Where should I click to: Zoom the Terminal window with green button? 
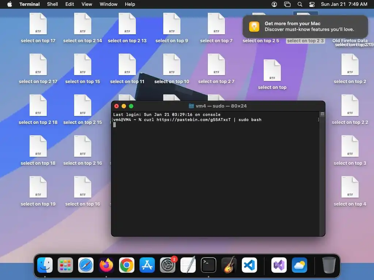(x=131, y=106)
